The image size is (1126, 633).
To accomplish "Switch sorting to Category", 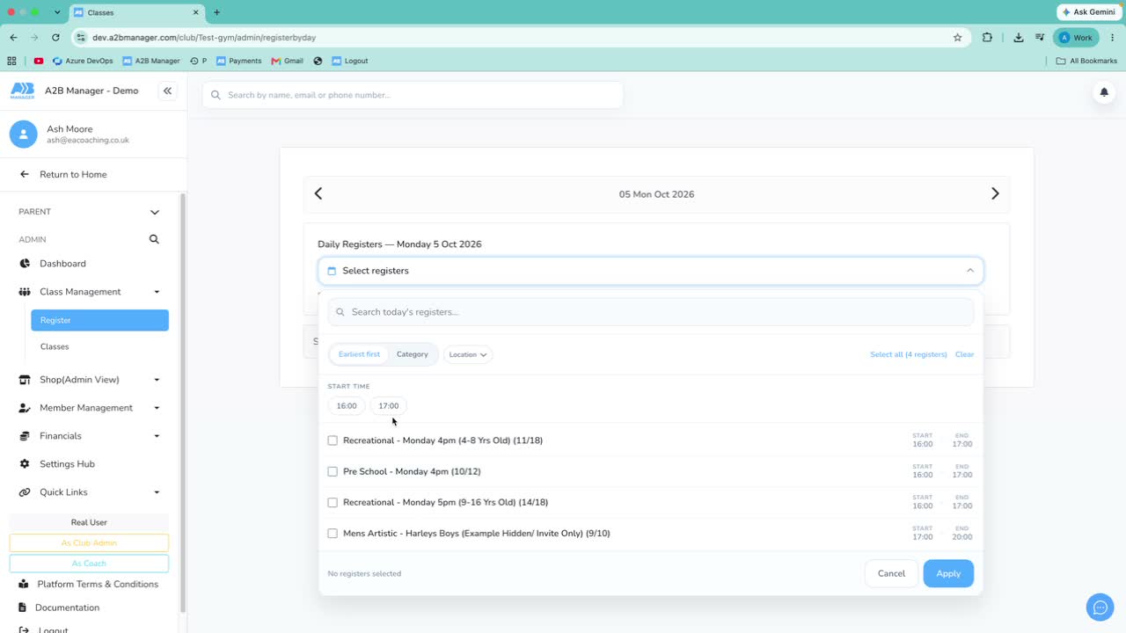I will click(x=412, y=354).
